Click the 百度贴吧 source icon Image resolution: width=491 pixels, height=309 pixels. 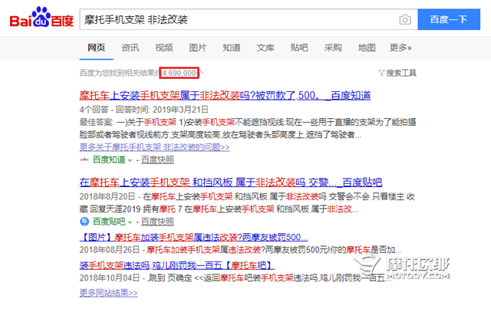click(84, 222)
